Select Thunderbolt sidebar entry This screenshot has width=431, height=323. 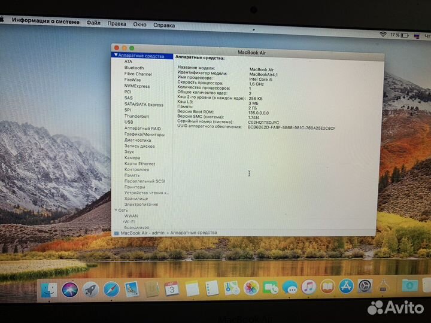point(136,117)
